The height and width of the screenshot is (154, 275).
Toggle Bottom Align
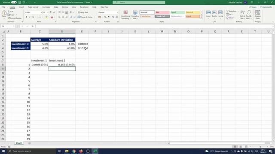click(67, 12)
